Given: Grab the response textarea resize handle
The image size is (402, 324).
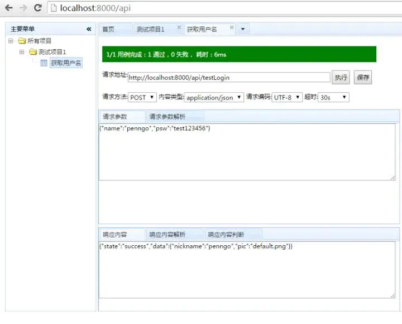Looking at the screenshot, I should pyautogui.click(x=393, y=296).
